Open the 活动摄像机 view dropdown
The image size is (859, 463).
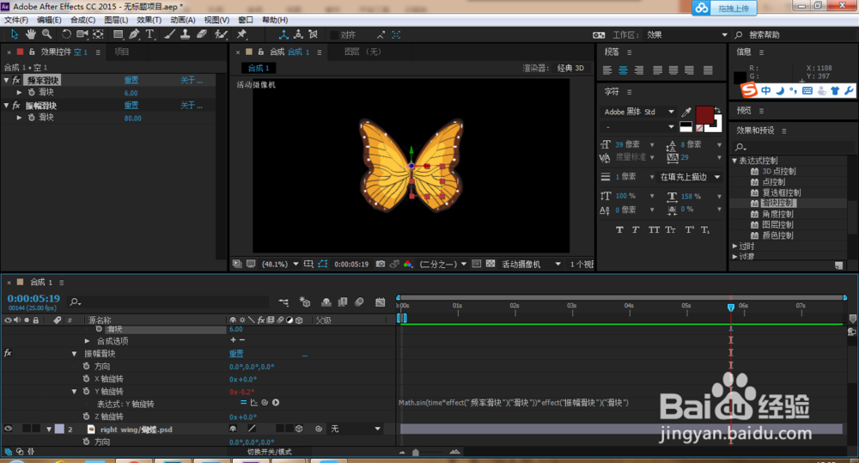click(531, 264)
